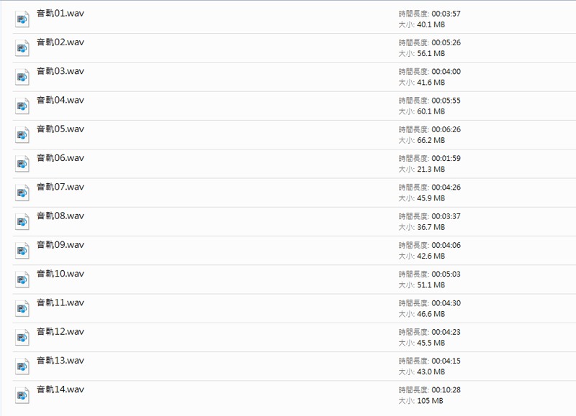Viewport: 576px width, 416px height.
Task: Click the 音軌05.wav file icon
Action: [x=22, y=134]
